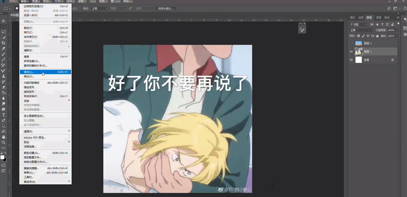Toggle the Quick Mask mode icon
This screenshot has height=197, width=407.
tap(4, 165)
